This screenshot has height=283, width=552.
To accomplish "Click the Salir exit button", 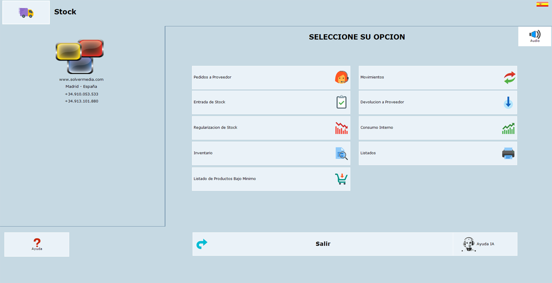I will click(323, 244).
